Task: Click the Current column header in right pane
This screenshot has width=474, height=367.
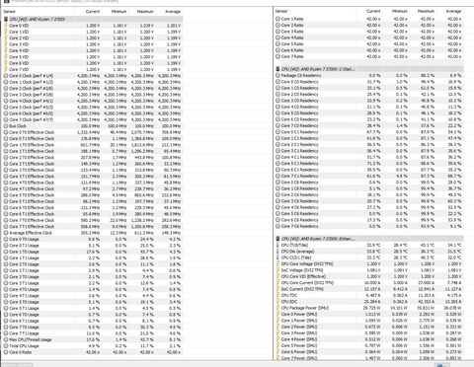Action: 373,11
